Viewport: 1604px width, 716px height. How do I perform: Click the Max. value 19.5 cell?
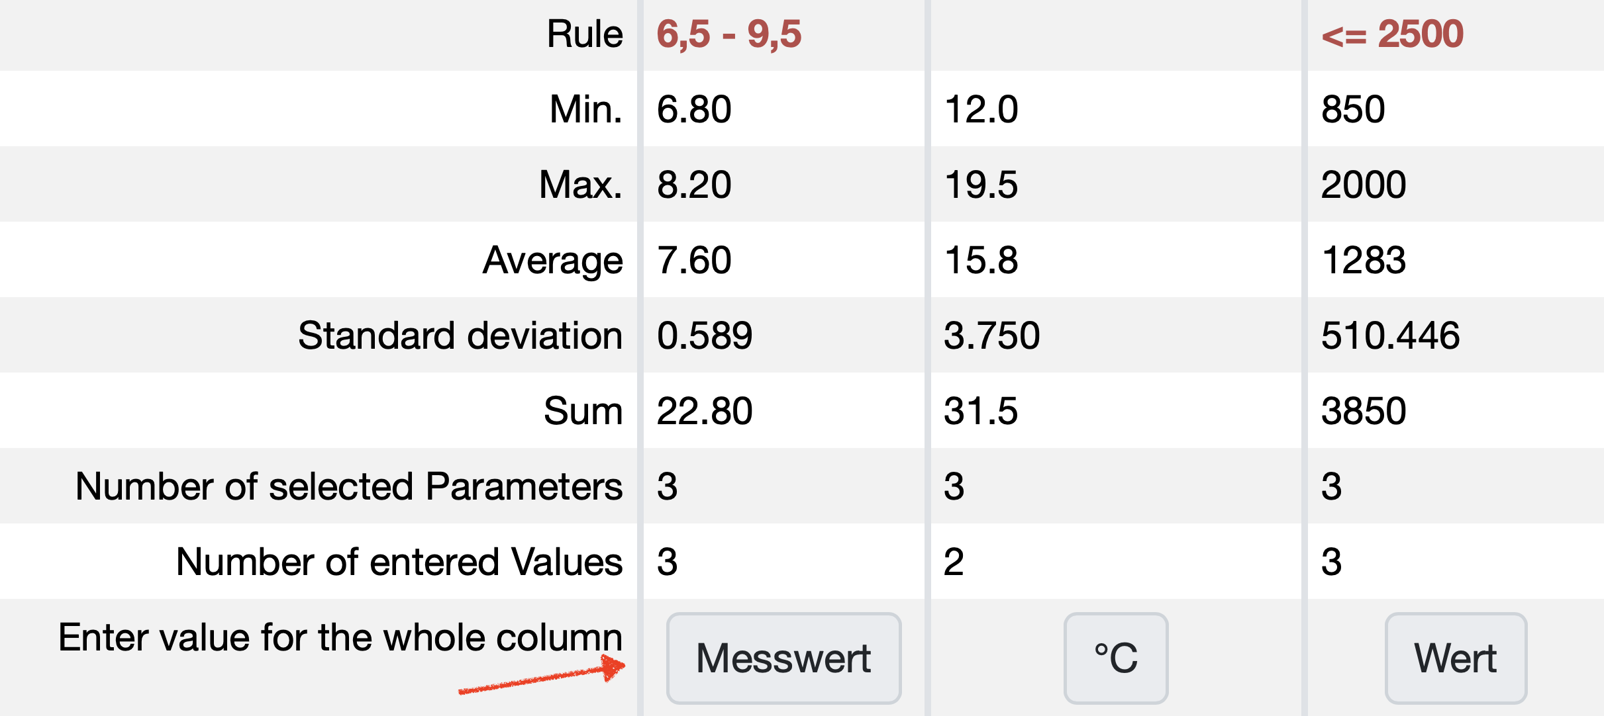click(981, 185)
